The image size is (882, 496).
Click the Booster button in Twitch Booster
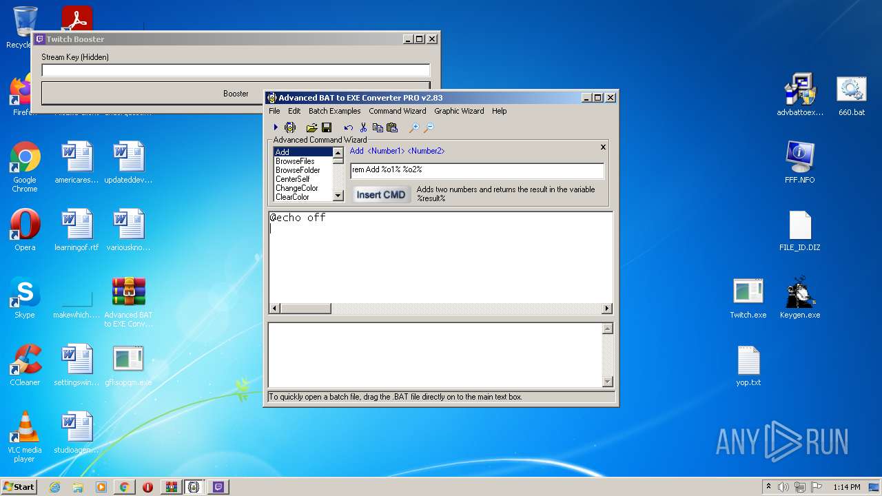(x=236, y=94)
